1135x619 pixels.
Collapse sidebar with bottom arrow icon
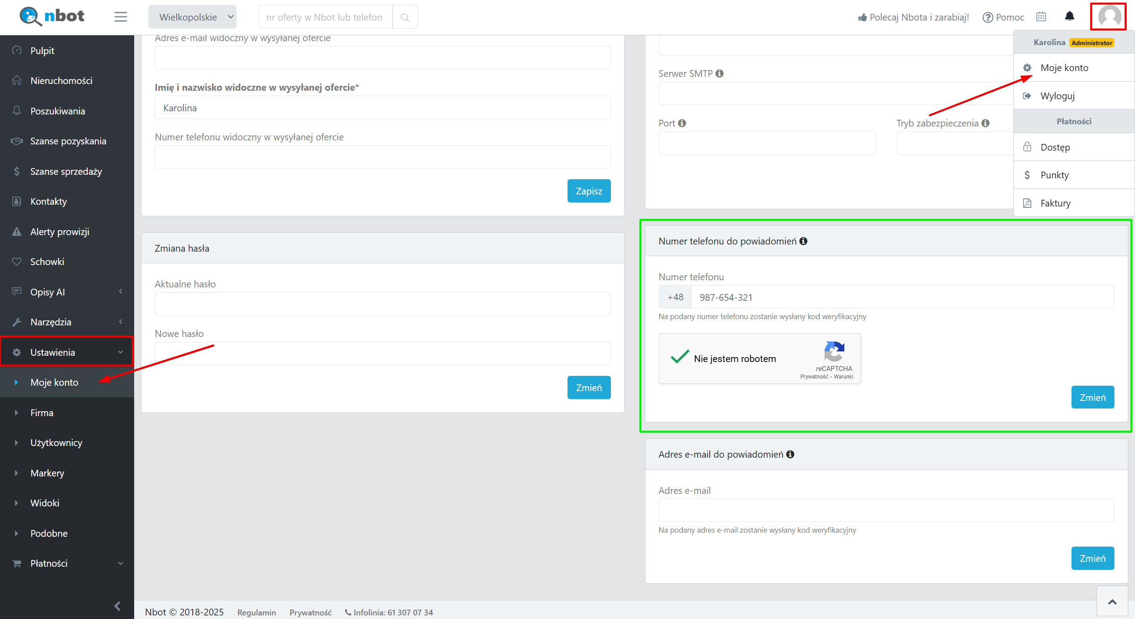(118, 606)
